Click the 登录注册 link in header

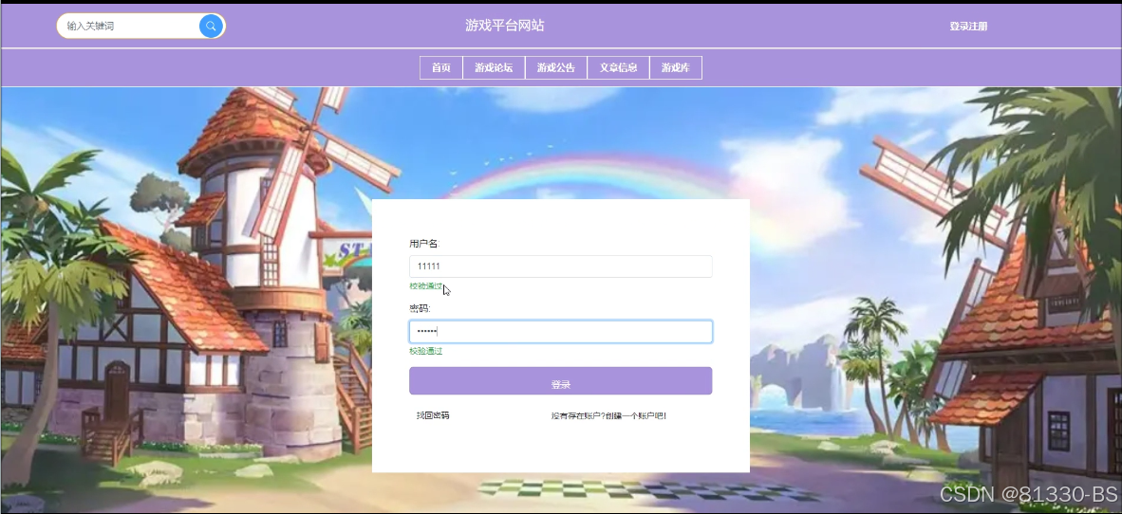pos(968,27)
